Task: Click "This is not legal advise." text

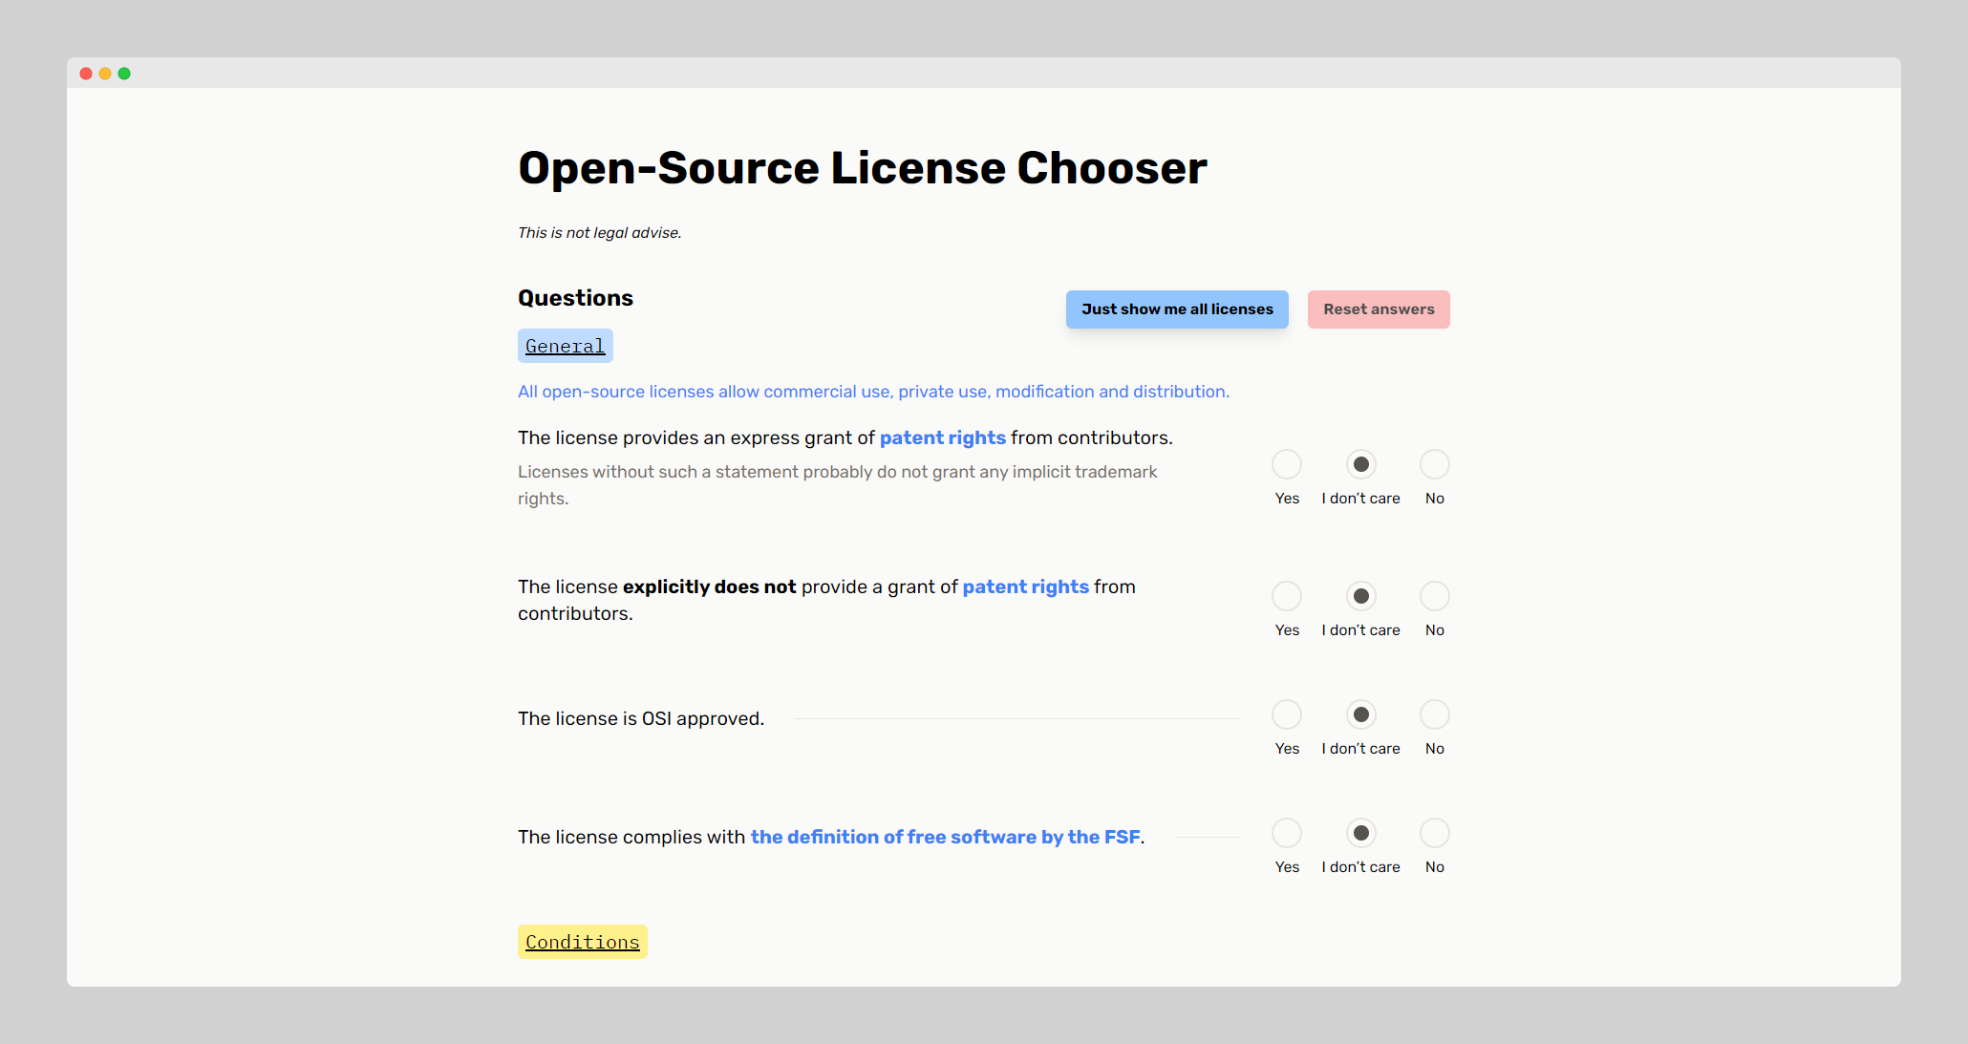Action: pos(600,233)
